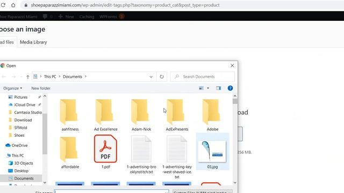Toggle the preview pane
The image size is (344, 193).
pyautogui.click(x=218, y=88)
